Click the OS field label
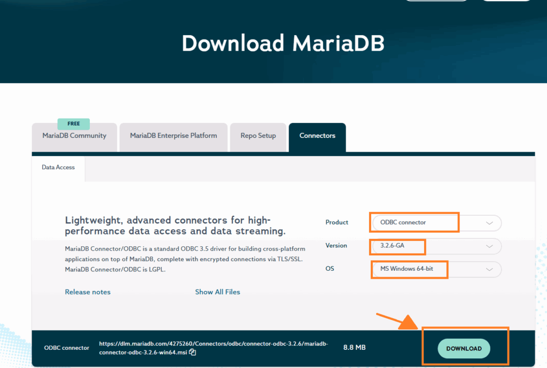Image resolution: width=547 pixels, height=368 pixels. click(x=330, y=269)
